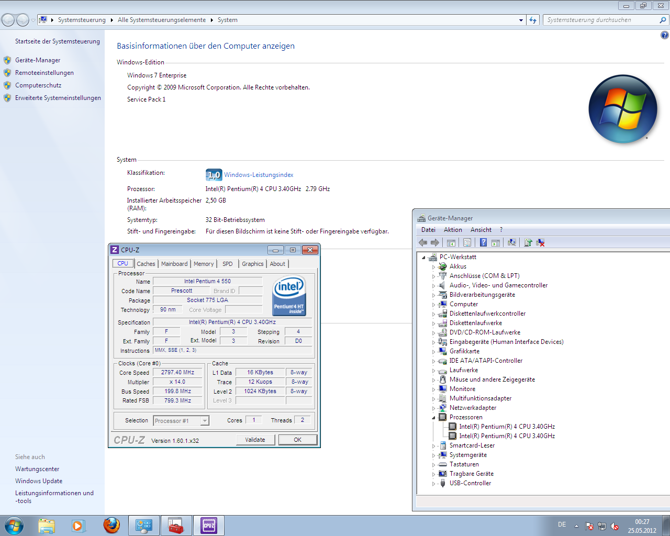The width and height of the screenshot is (670, 536).
Task: Click Action Center flag tray icon
Action: (589, 526)
